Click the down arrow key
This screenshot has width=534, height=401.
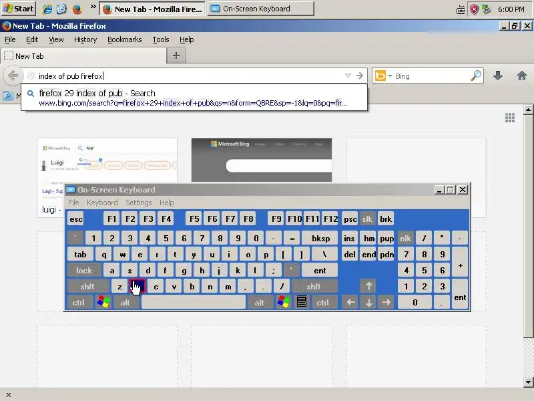369,303
